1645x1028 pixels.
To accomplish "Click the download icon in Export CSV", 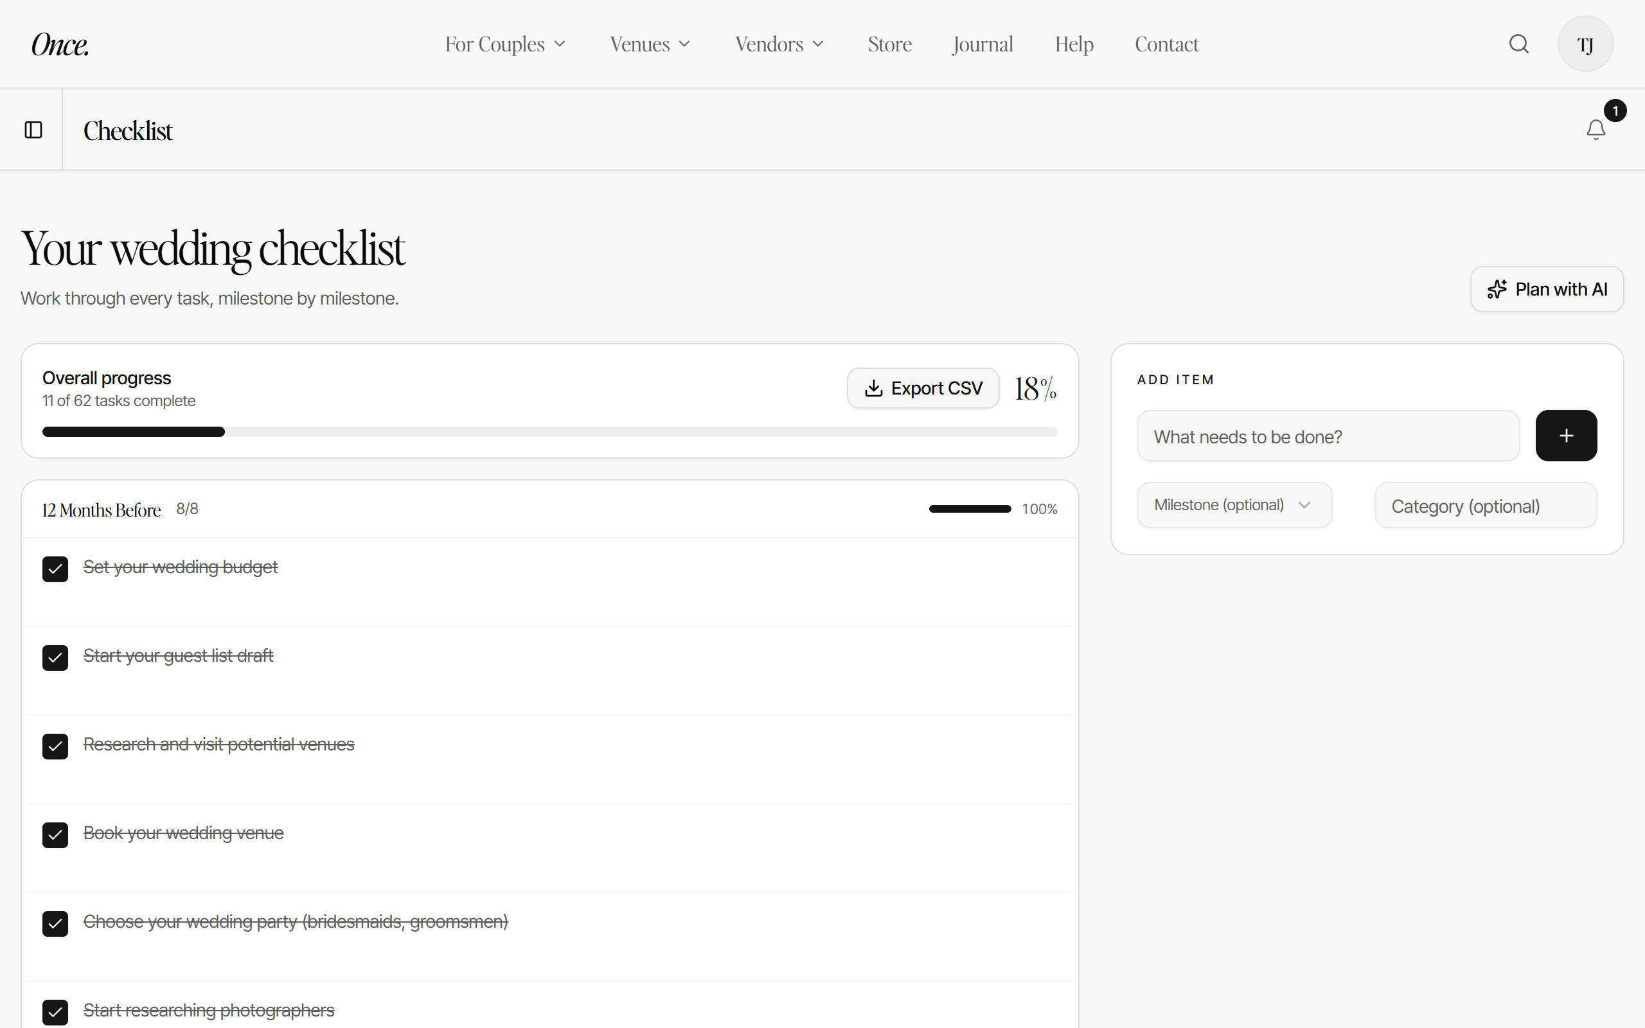I will point(873,388).
